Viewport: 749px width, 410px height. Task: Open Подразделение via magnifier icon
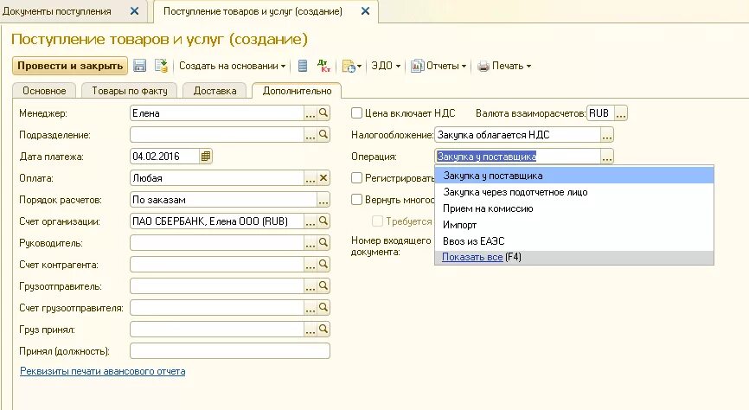323,135
